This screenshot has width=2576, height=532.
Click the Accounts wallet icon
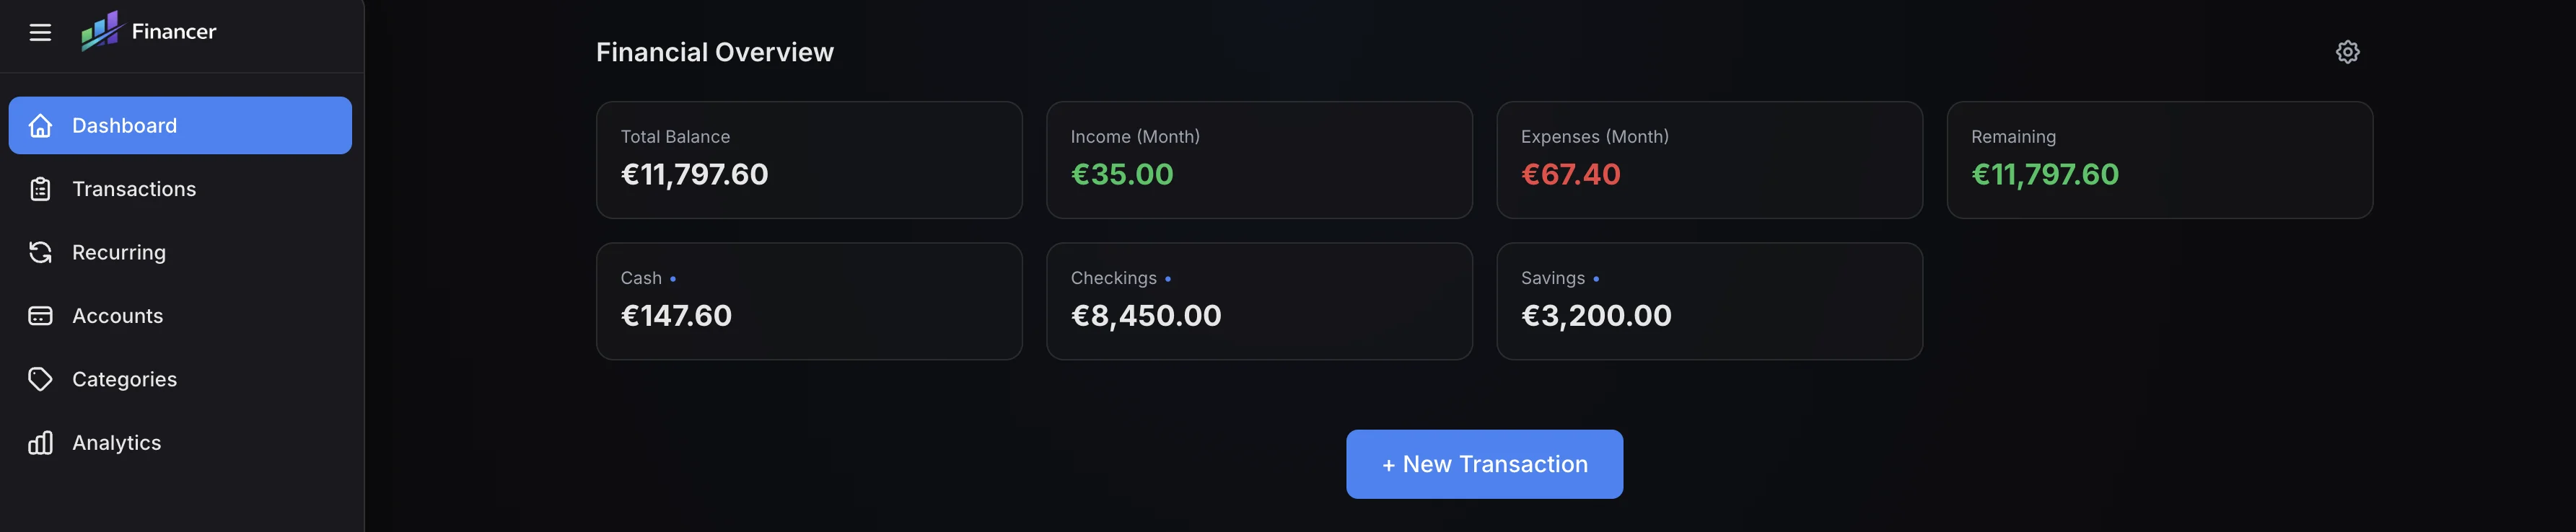pos(40,316)
